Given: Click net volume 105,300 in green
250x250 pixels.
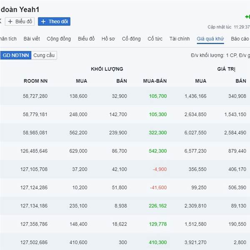Looking at the screenshot, I should click(x=158, y=114).
